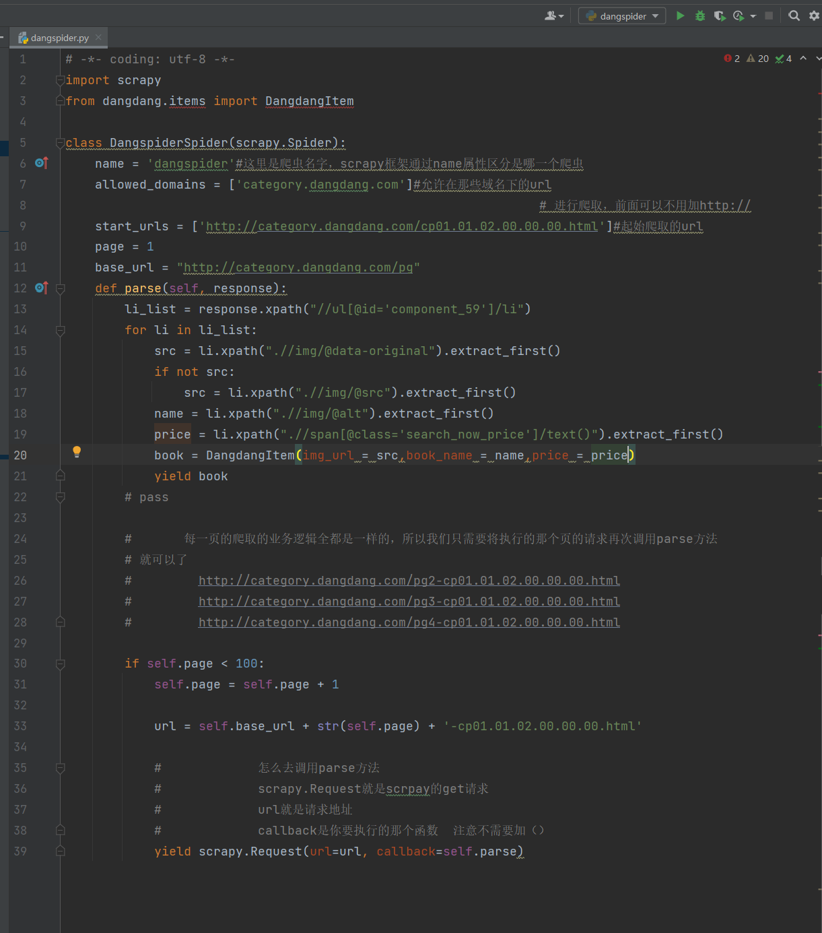This screenshot has width=822, height=933.
Task: Open the dangspider run configuration dropdown
Action: 622,15
